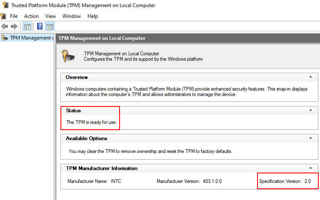This screenshot has height=200, width=320.
Task: Click the large key-and-chip TPM icon
Action: [68, 56]
